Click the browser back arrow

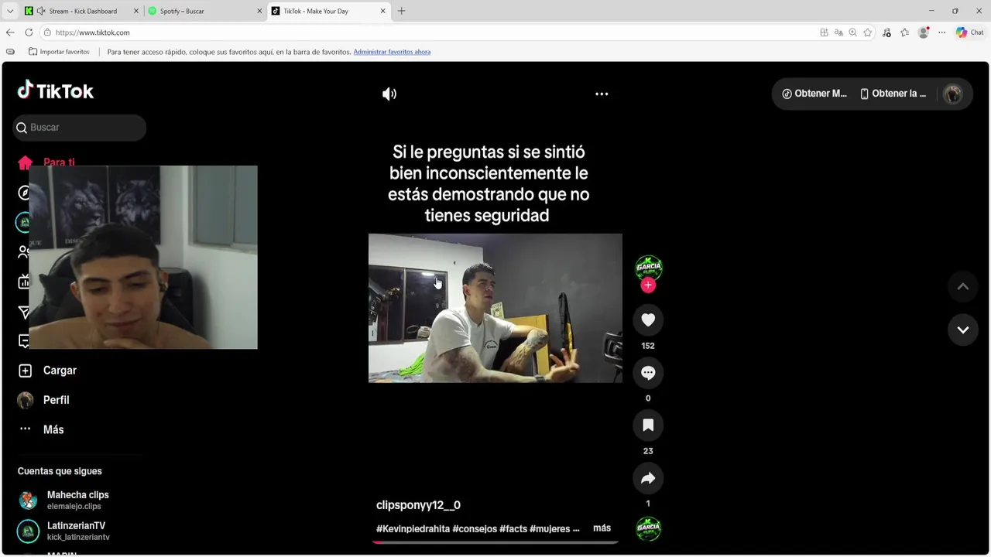point(10,32)
